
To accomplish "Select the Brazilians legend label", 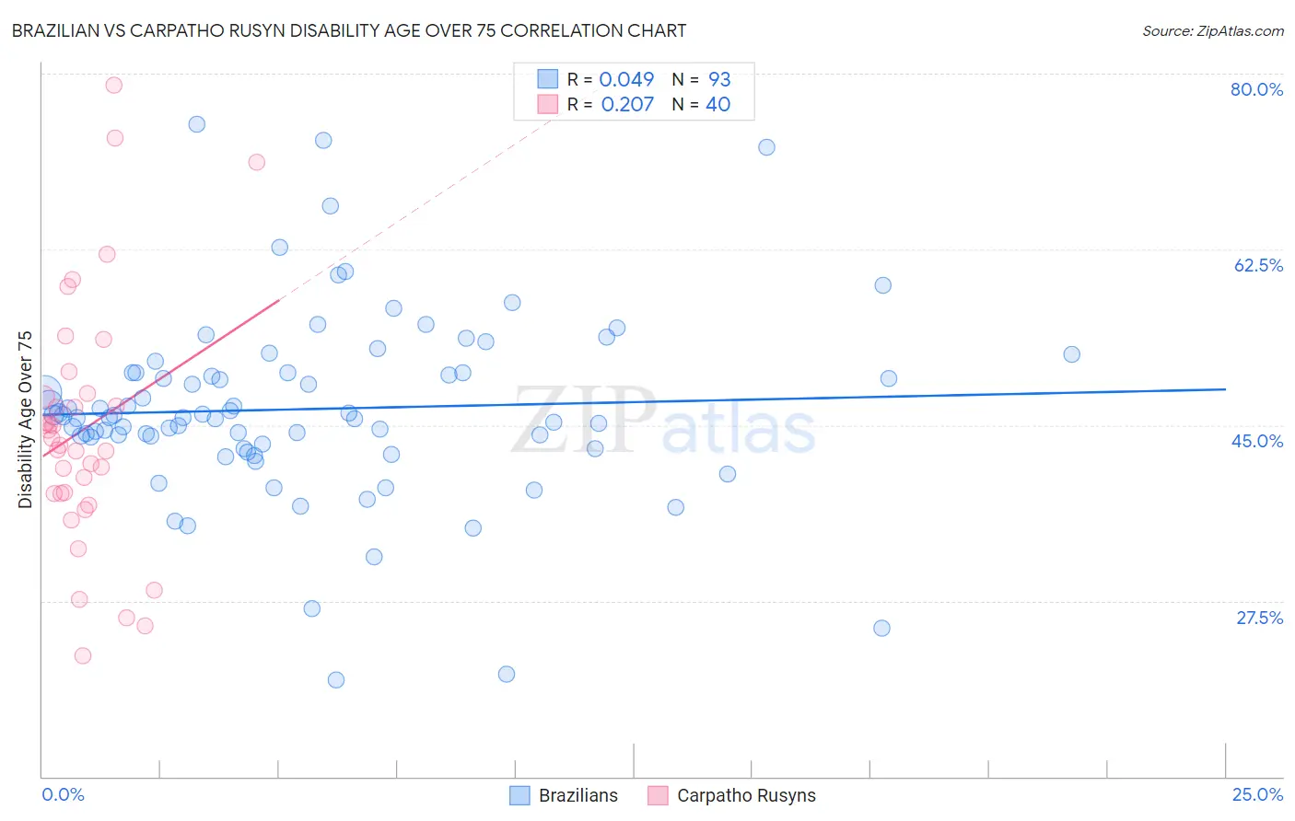I will click(578, 795).
